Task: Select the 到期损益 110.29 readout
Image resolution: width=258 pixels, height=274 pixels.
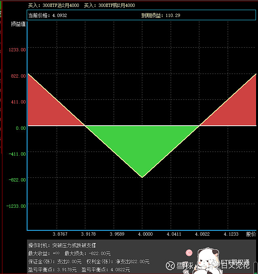Action: pyautogui.click(x=161, y=15)
